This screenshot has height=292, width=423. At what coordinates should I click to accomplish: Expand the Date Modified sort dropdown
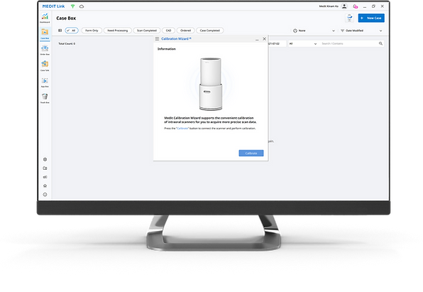pos(361,31)
